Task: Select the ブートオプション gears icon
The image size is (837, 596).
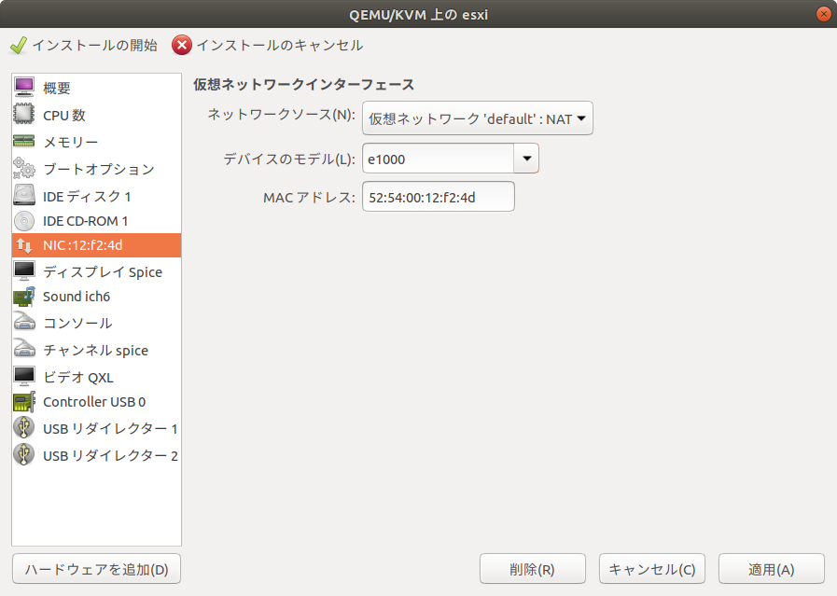Action: pos(24,169)
